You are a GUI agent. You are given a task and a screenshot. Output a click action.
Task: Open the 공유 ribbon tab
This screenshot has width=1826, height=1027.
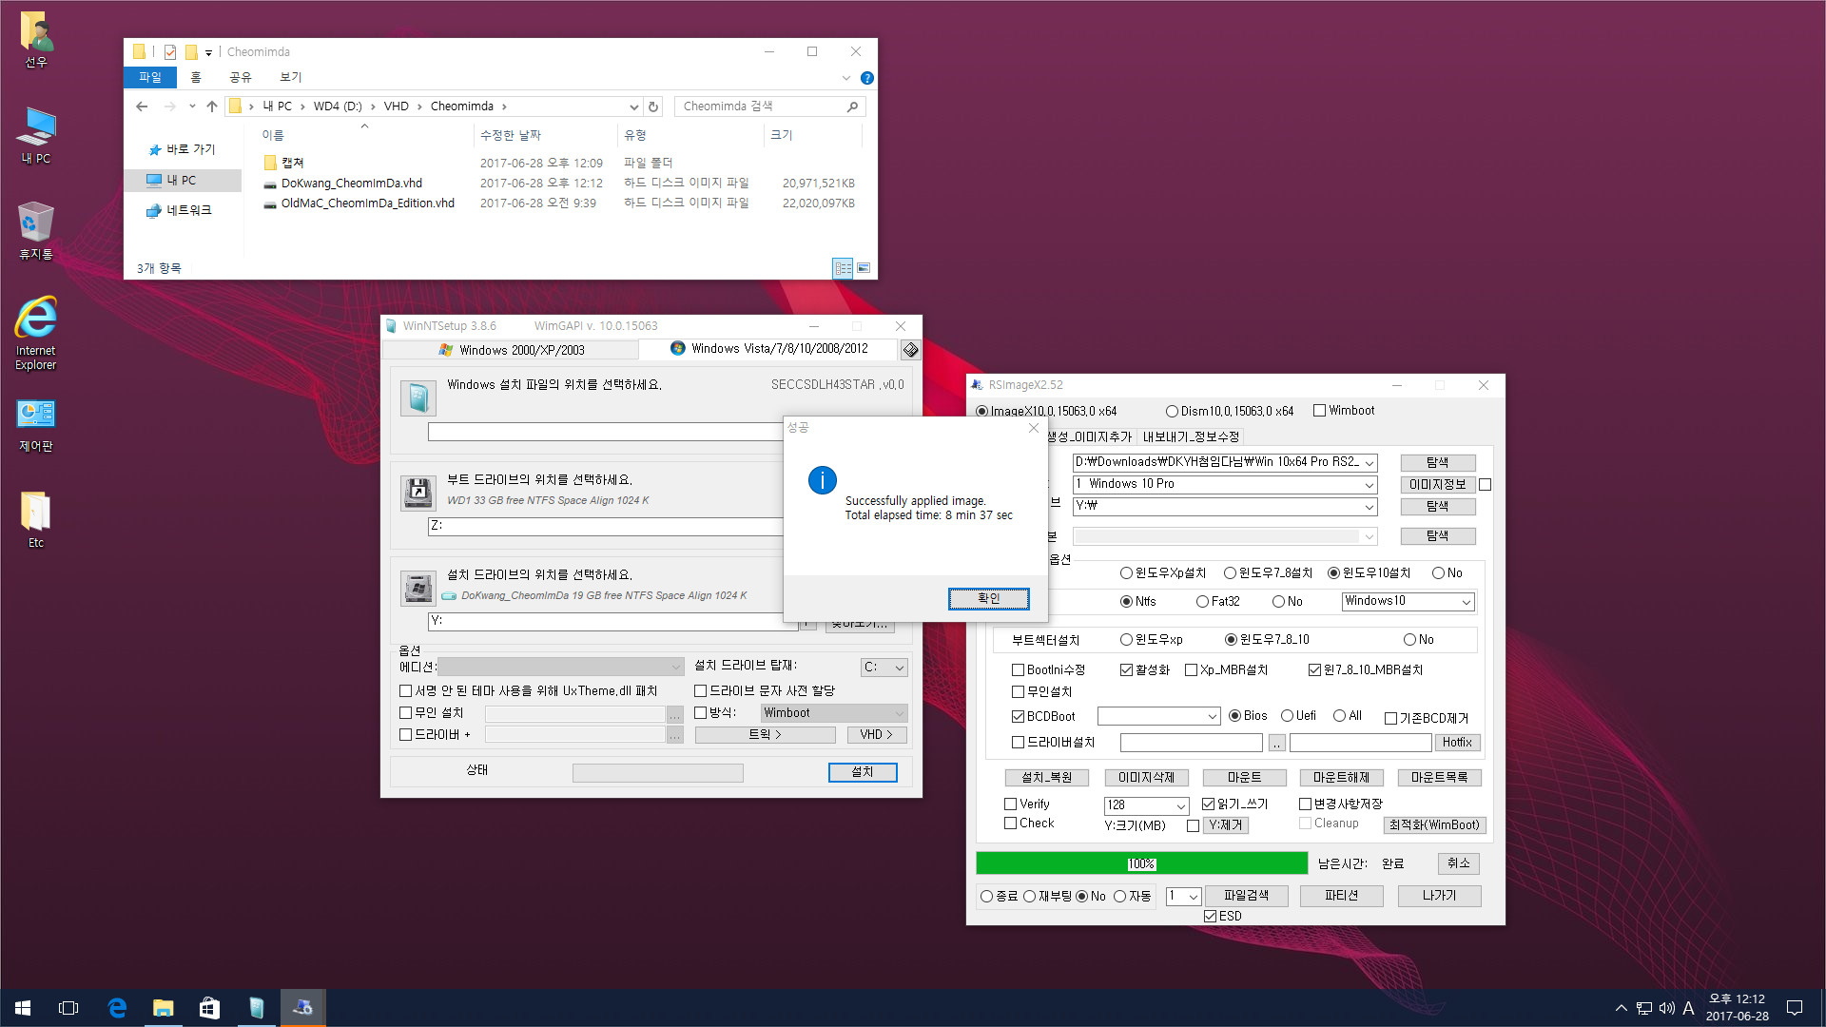tap(241, 77)
